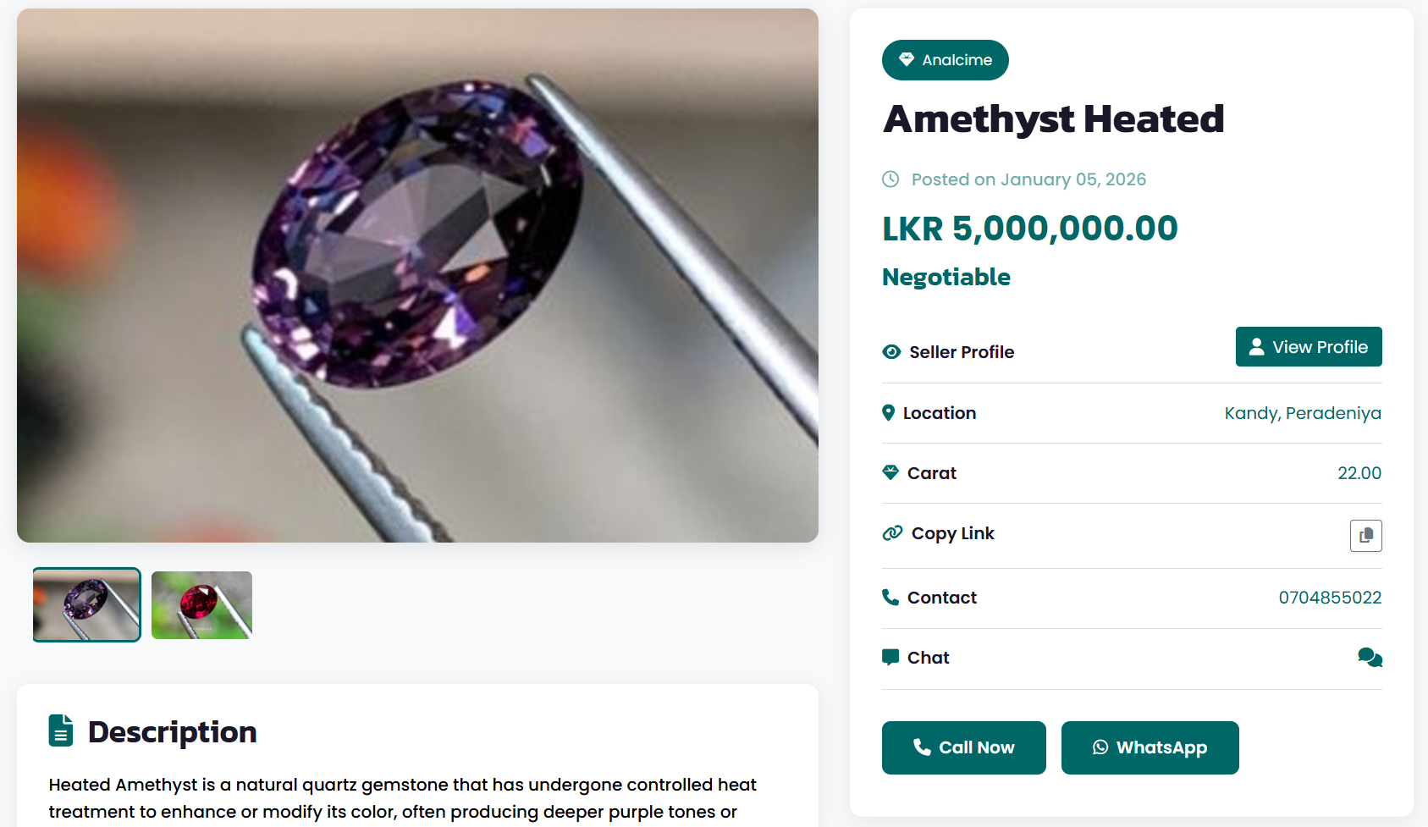
Task: Click the clock icon beside the post date
Action: (x=890, y=179)
